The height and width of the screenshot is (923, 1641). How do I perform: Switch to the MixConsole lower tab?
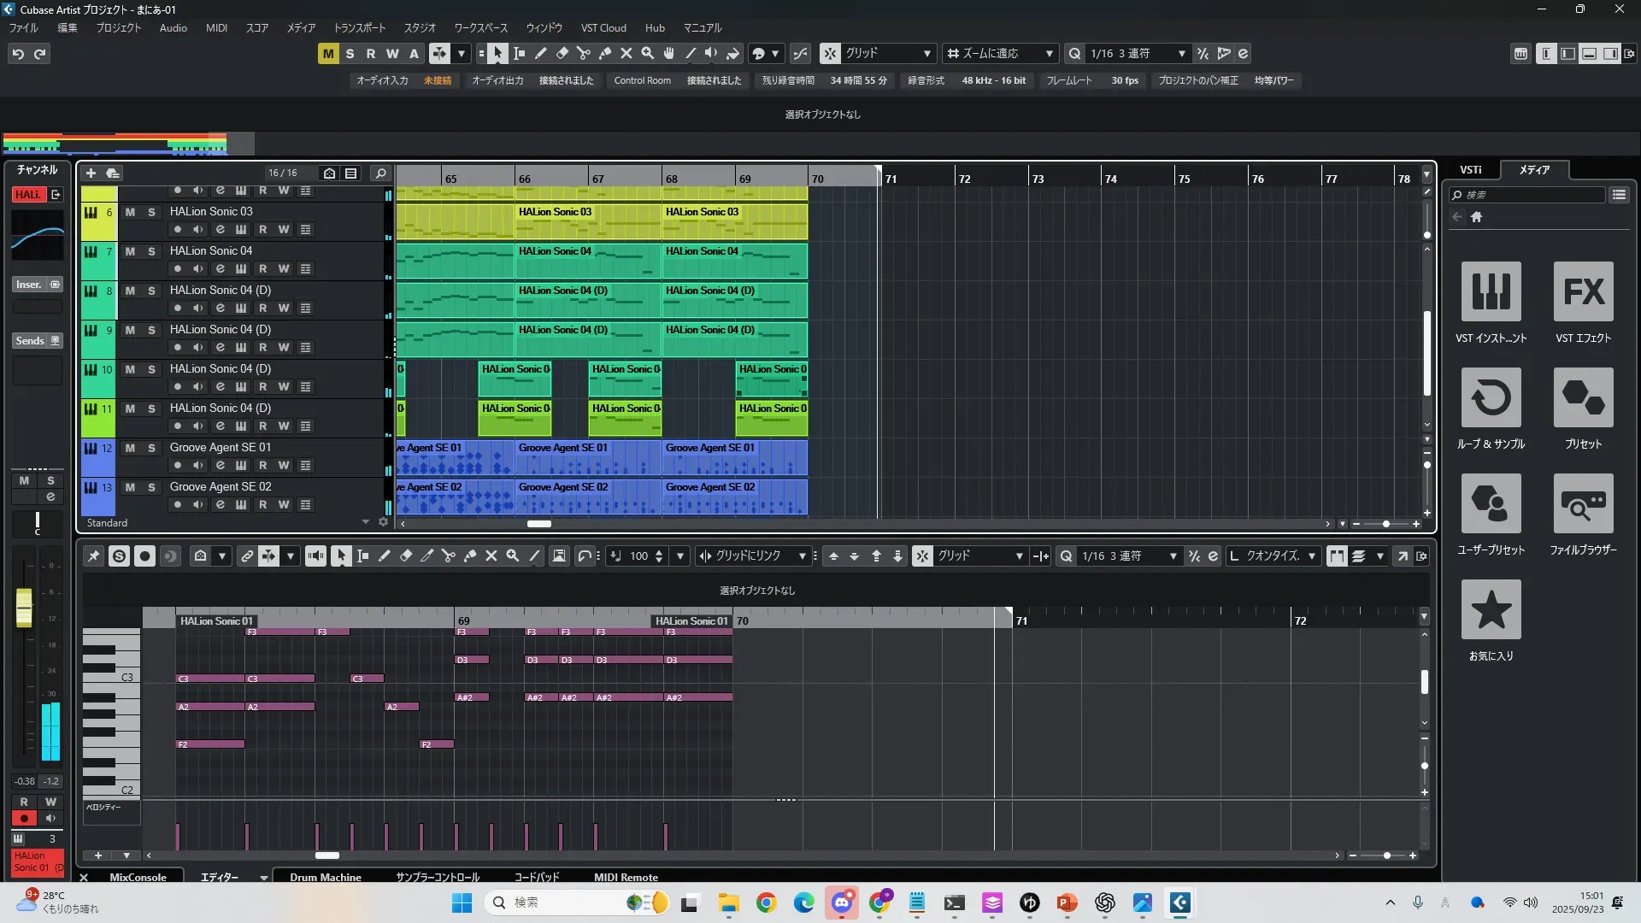138,877
